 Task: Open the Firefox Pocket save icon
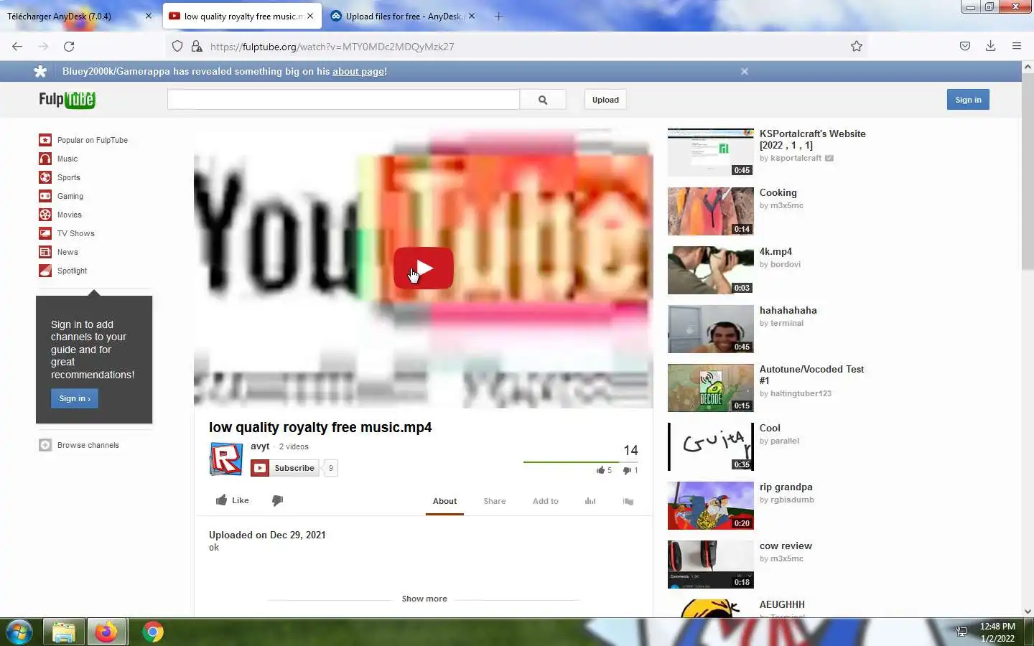[x=965, y=46]
